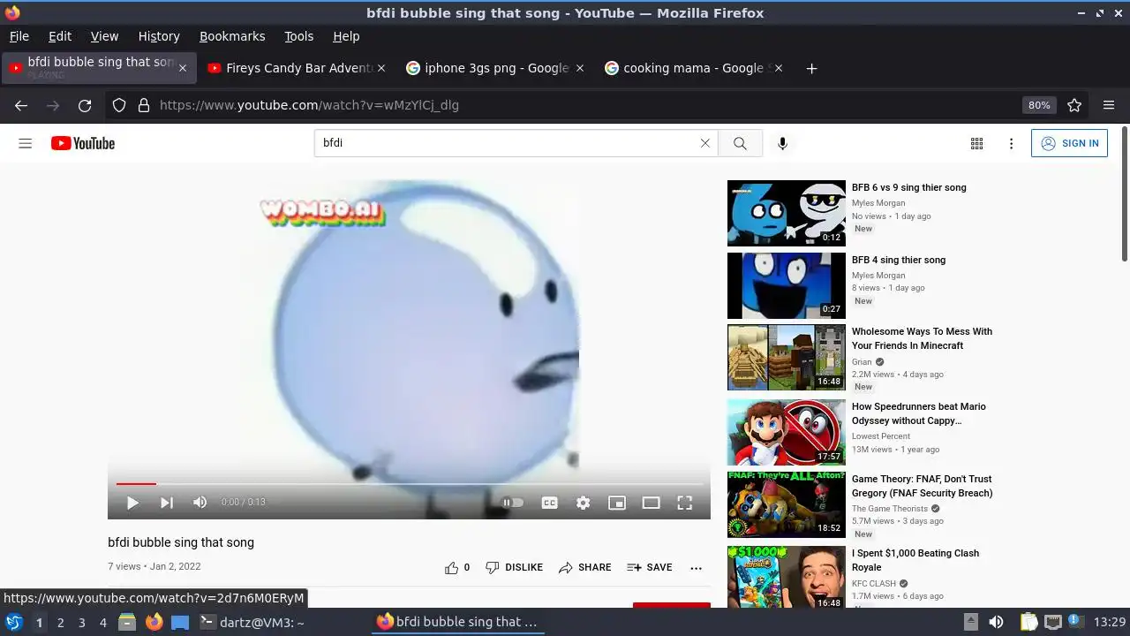Switch to Fireys Candy Bar Adventure tab
This screenshot has height=636, width=1130.
tap(298, 68)
